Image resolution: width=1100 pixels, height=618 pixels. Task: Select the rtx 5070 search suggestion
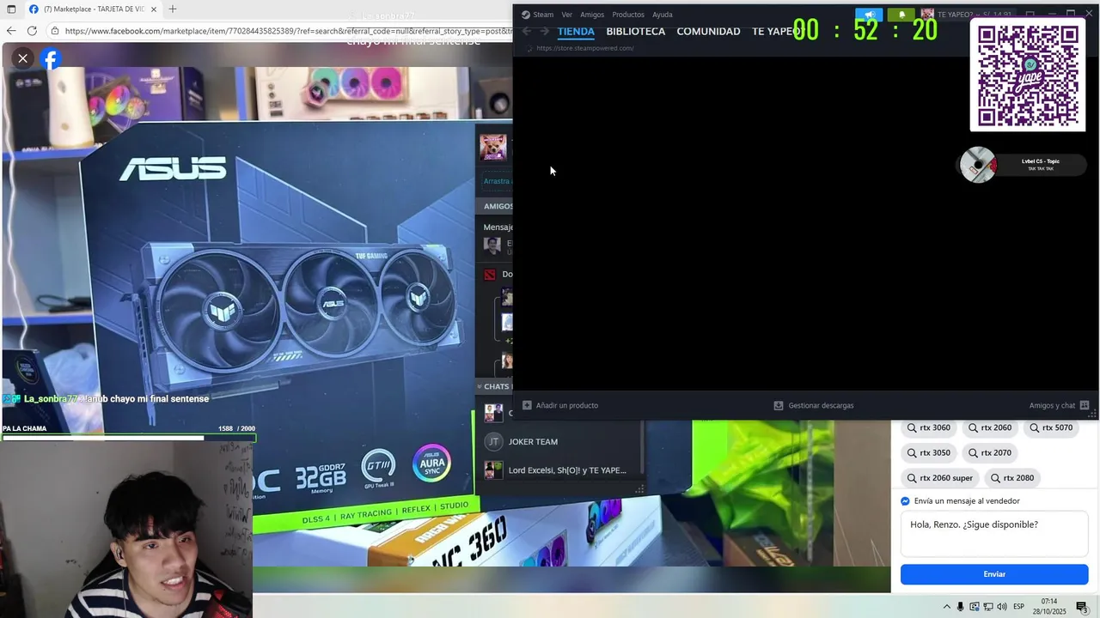coord(1051,427)
